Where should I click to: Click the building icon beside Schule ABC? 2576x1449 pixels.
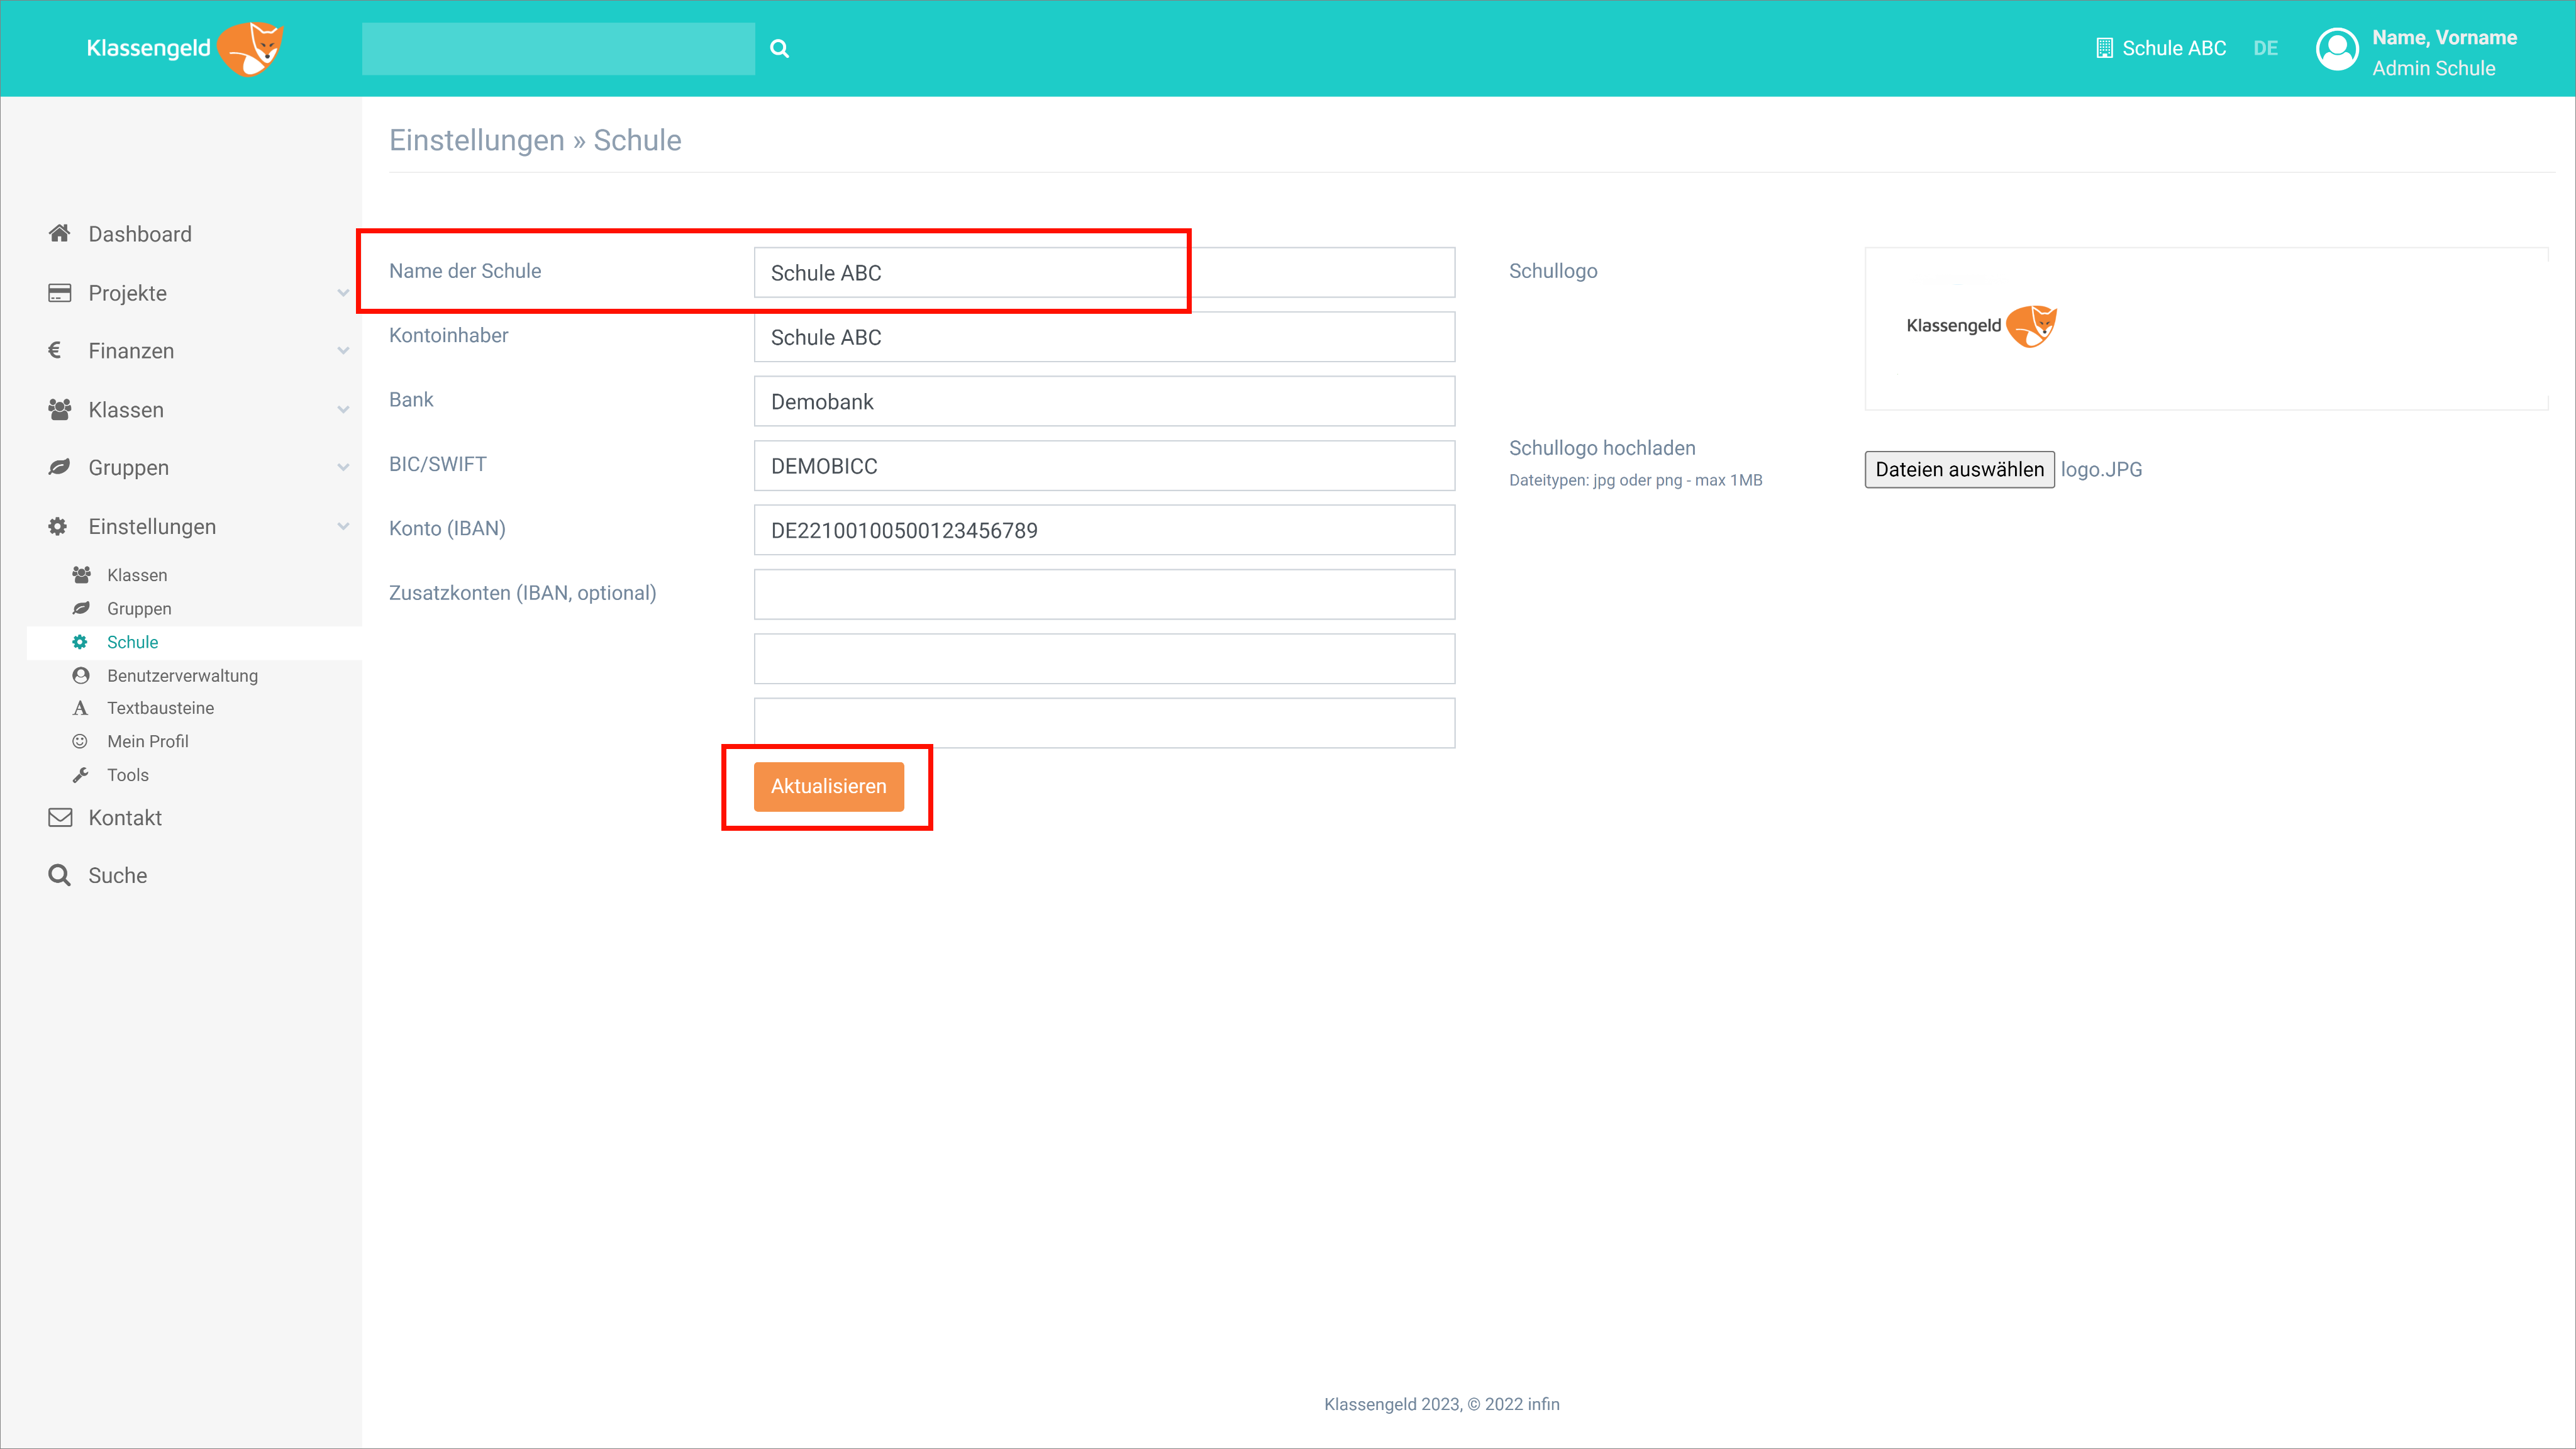2104,48
